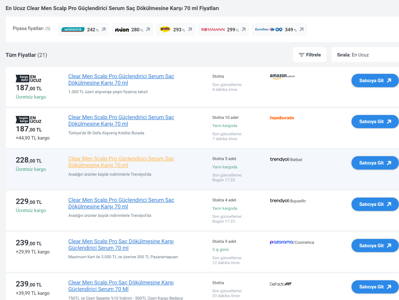Click Satıcıya Git for the Pazarama offer
The height and width of the screenshot is (300, 399).
coord(375,246)
